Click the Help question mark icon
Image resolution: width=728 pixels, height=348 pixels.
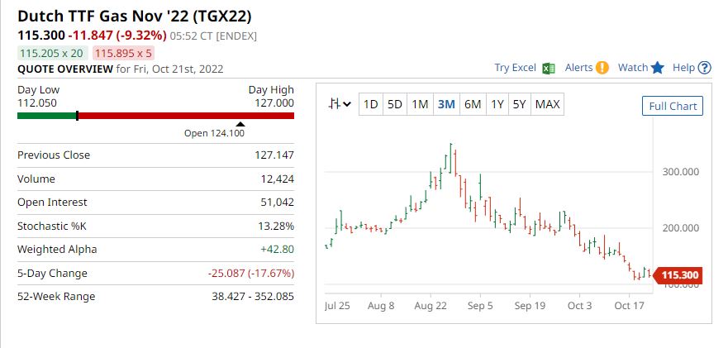(705, 68)
